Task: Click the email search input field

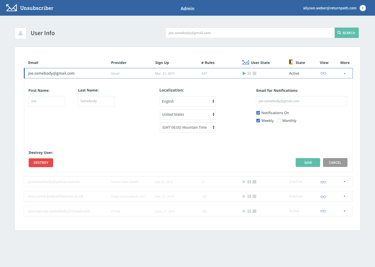Action: [250, 33]
